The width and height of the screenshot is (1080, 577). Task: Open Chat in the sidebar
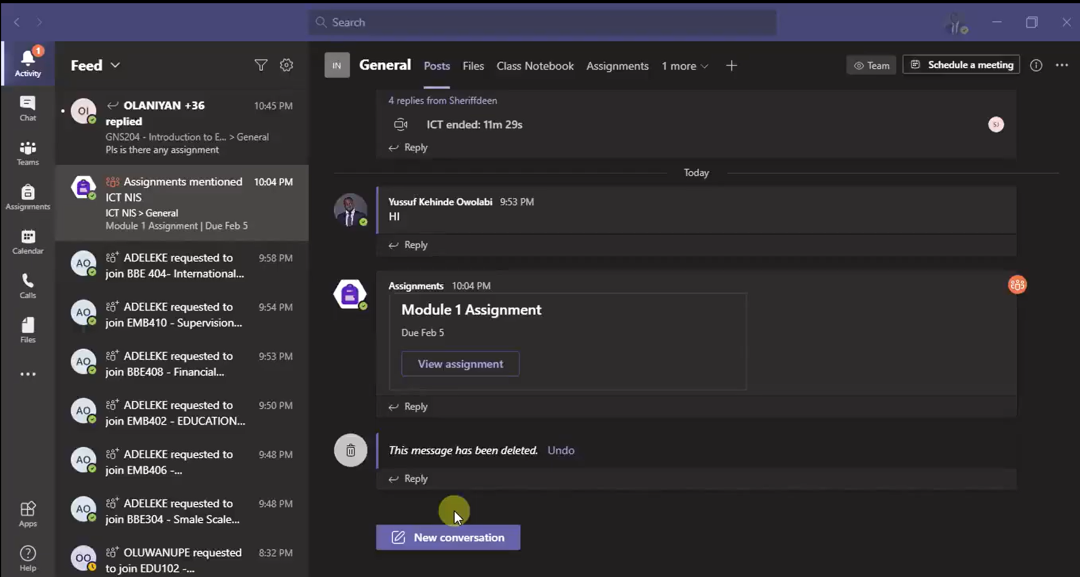click(27, 108)
